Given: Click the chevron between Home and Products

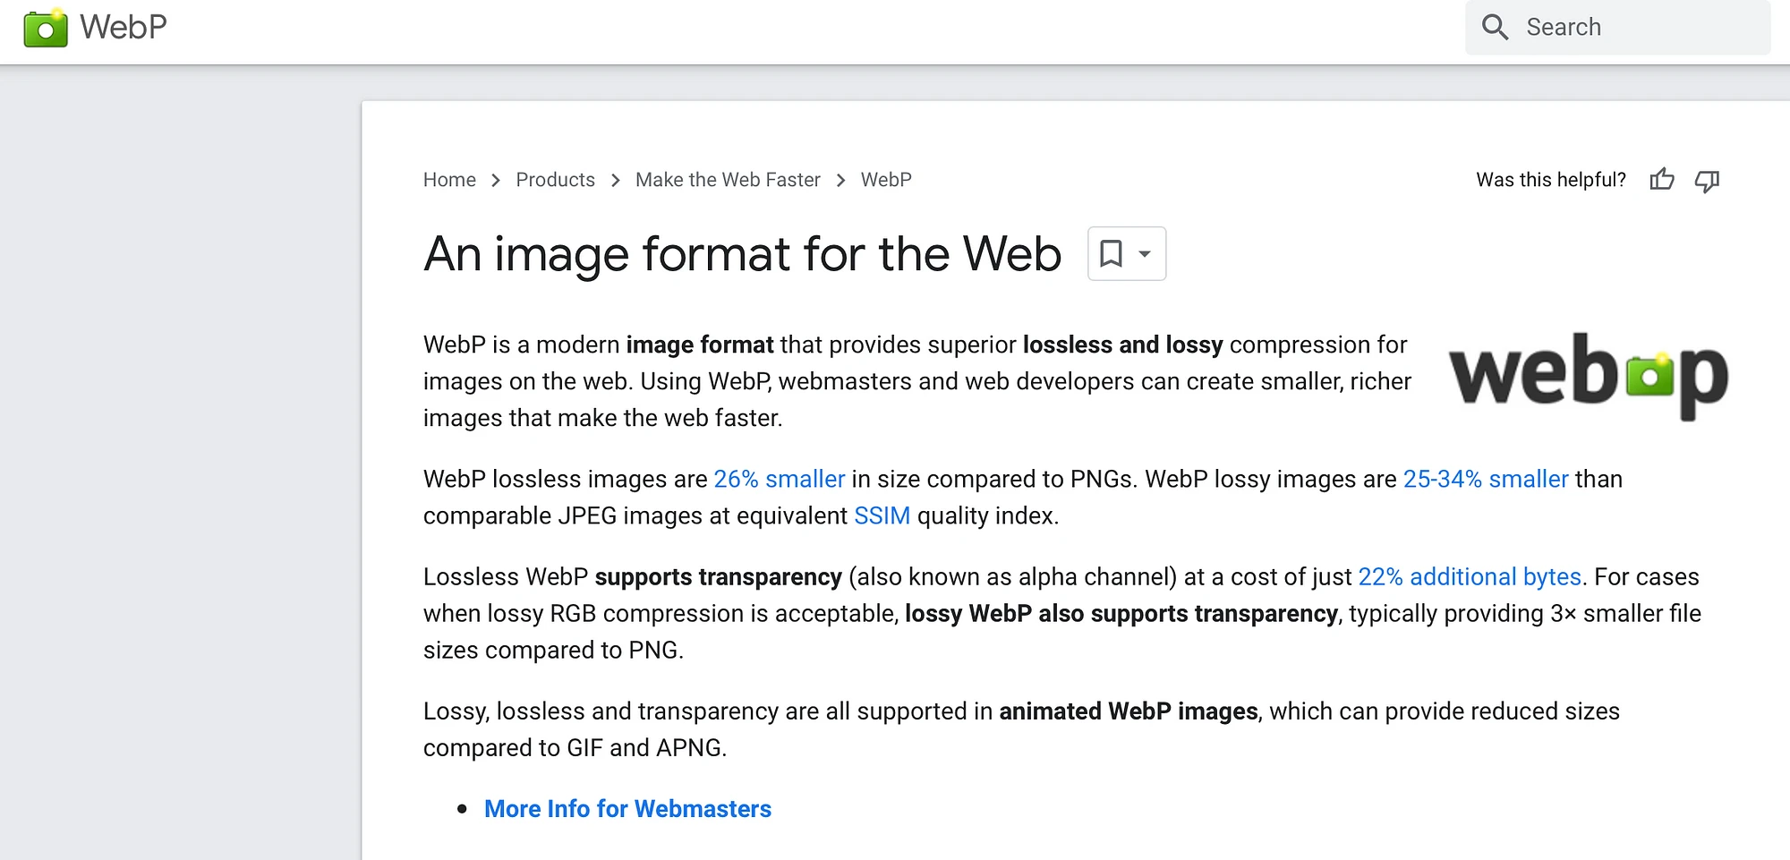Looking at the screenshot, I should pos(495,180).
